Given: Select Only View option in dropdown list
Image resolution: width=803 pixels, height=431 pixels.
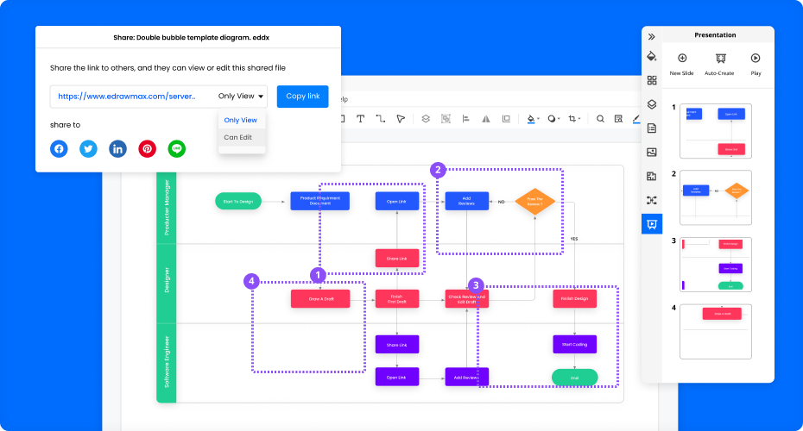Looking at the screenshot, I should pos(240,120).
